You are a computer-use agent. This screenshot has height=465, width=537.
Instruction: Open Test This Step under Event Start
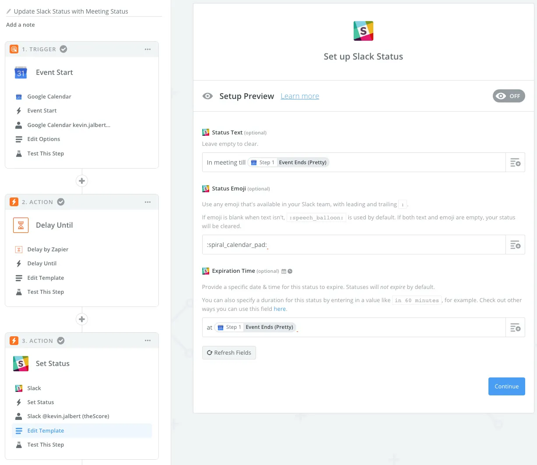pyautogui.click(x=82, y=154)
